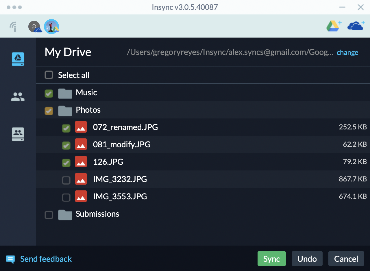Screen dimensions: 370x271
Task: Open the Google Drive account avatar
Action: (x=51, y=26)
